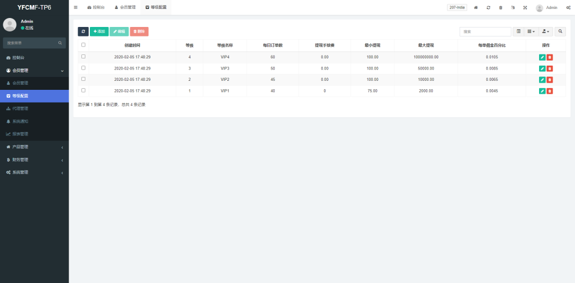This screenshot has width=575, height=283.
Task: Click the red delete icon for VIP1
Action: pyautogui.click(x=550, y=91)
